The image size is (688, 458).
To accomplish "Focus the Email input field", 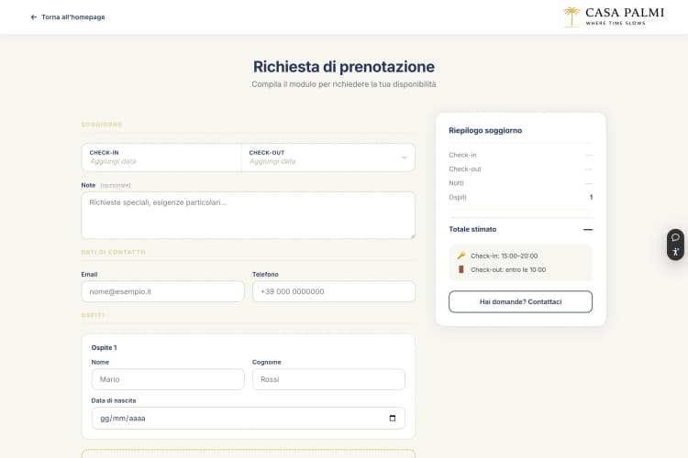I will (x=162, y=291).
